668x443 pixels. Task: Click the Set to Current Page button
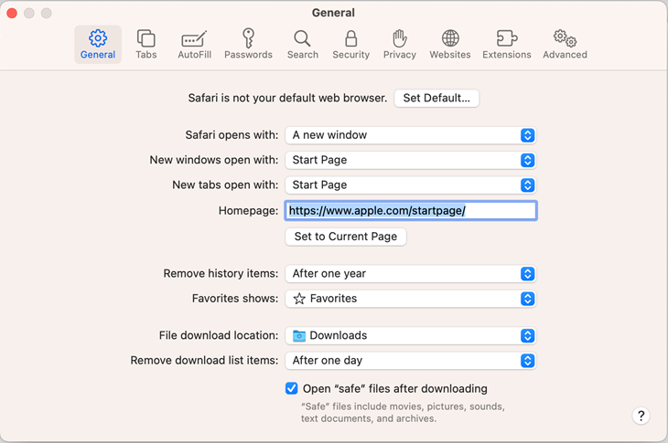click(x=346, y=237)
